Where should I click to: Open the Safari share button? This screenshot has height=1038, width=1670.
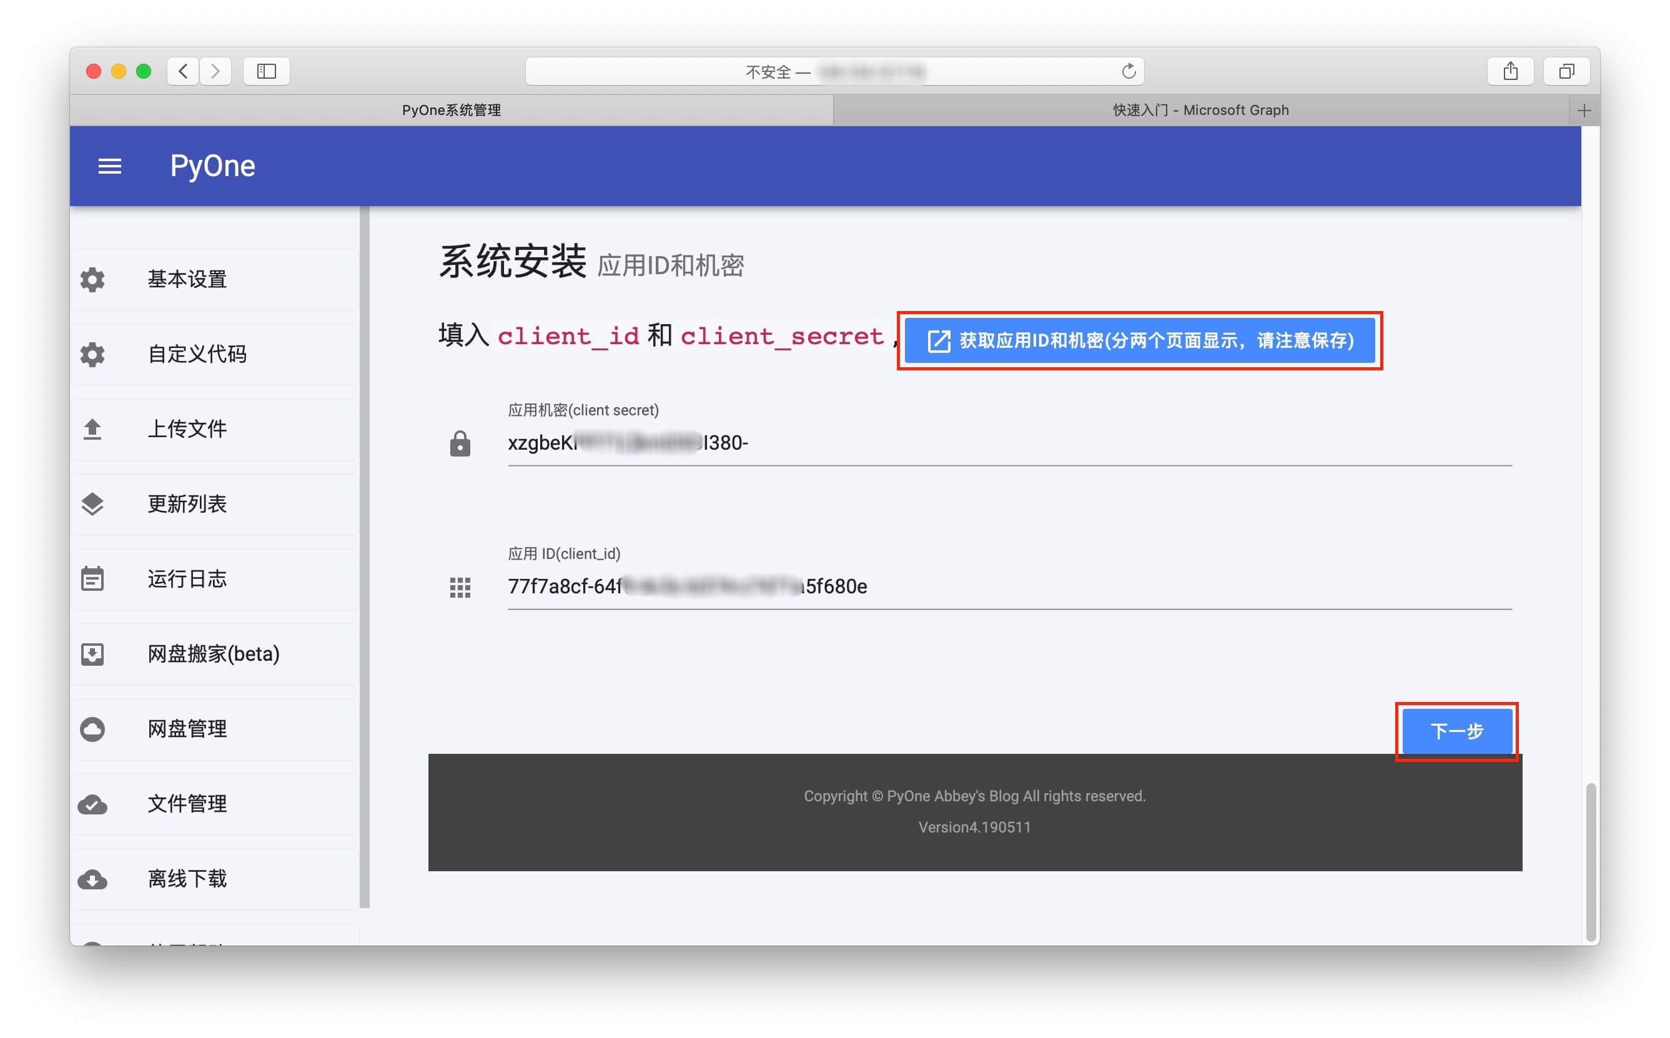1510,71
